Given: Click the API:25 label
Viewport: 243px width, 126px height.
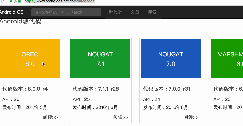Looking at the screenshot, I should click(x=81, y=99).
